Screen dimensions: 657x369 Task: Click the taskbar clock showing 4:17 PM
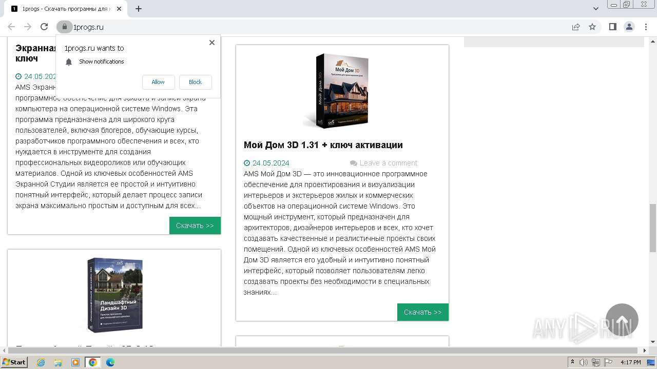click(631, 362)
